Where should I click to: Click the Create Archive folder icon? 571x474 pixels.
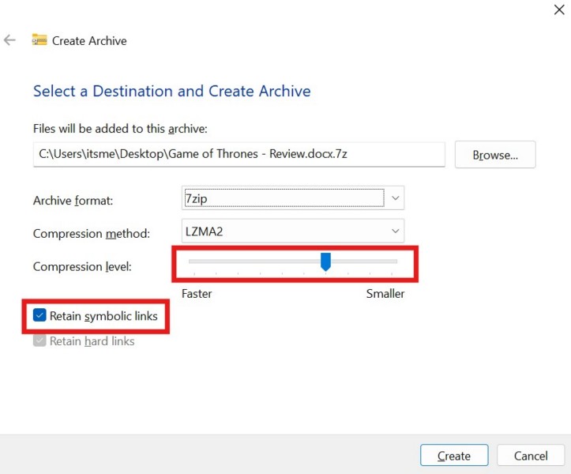coord(39,40)
